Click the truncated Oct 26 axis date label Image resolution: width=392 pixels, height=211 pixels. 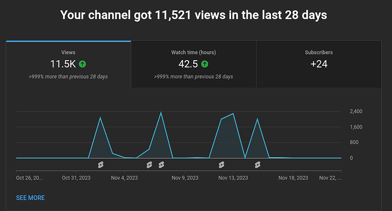[x=30, y=178]
